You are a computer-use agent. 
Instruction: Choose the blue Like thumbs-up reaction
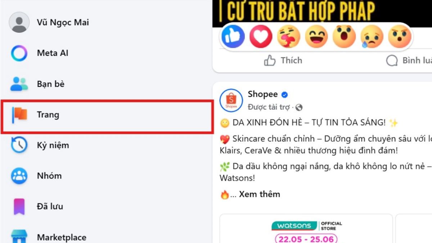click(x=233, y=36)
